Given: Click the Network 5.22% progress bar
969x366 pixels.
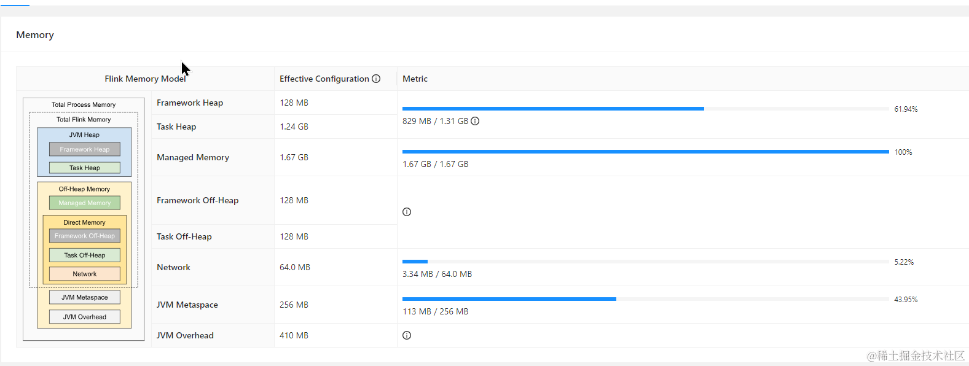Looking at the screenshot, I should tap(645, 262).
